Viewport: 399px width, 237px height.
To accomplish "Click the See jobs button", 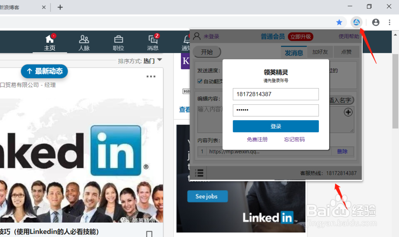I will point(207,196).
